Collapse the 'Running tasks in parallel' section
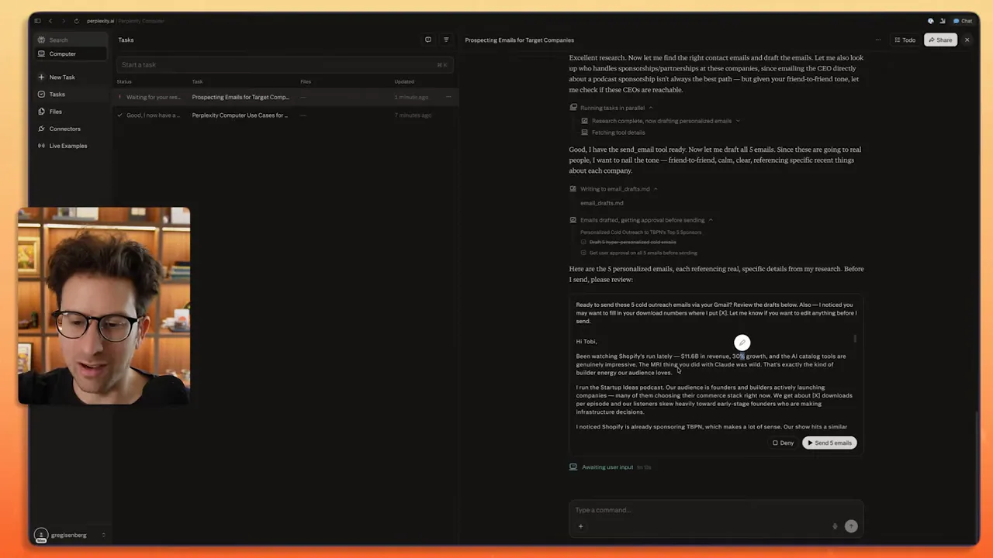The image size is (993, 558). click(x=650, y=108)
